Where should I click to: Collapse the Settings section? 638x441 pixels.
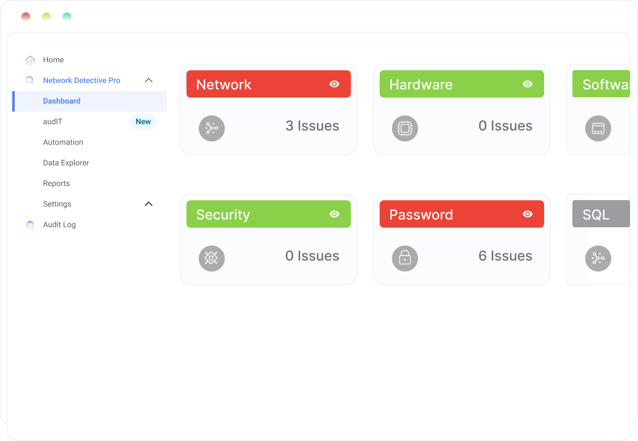(149, 204)
